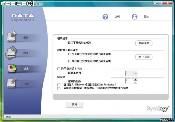The image size is (175, 122).
Task: Minimize the Data Replicator window
Action: point(155,3)
